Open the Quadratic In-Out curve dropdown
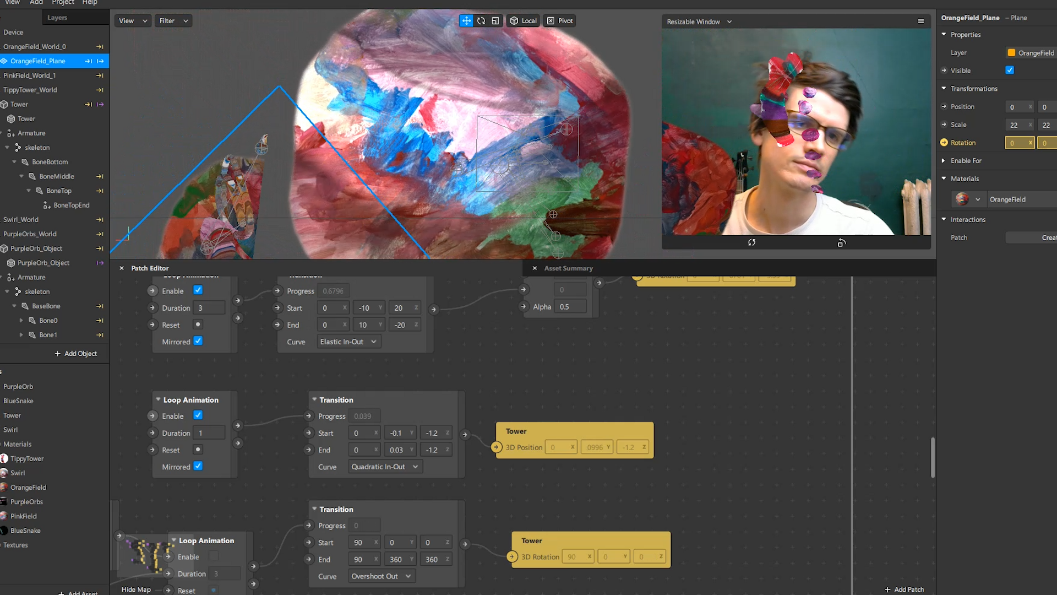 [x=384, y=467]
